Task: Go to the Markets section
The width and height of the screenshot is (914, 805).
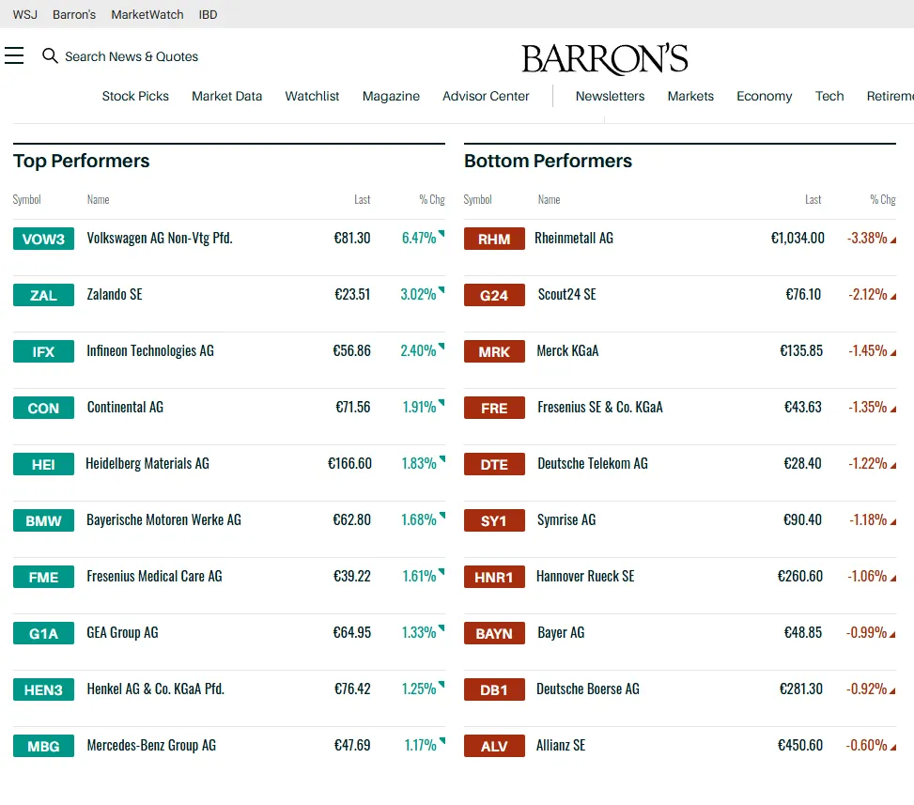Action: (690, 96)
